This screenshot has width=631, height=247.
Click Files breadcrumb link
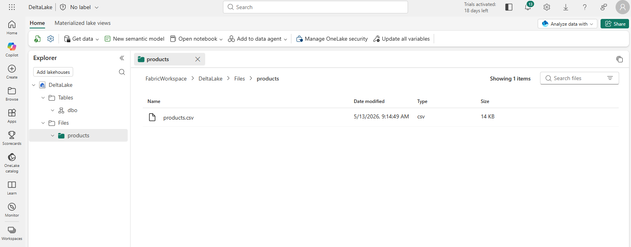click(x=240, y=79)
